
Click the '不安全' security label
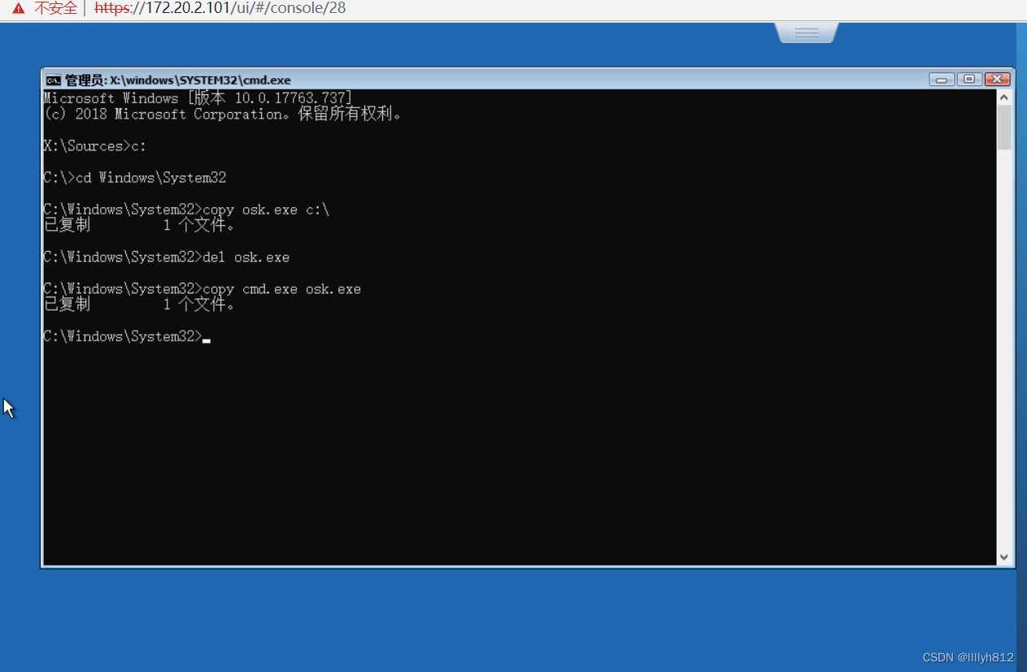56,9
